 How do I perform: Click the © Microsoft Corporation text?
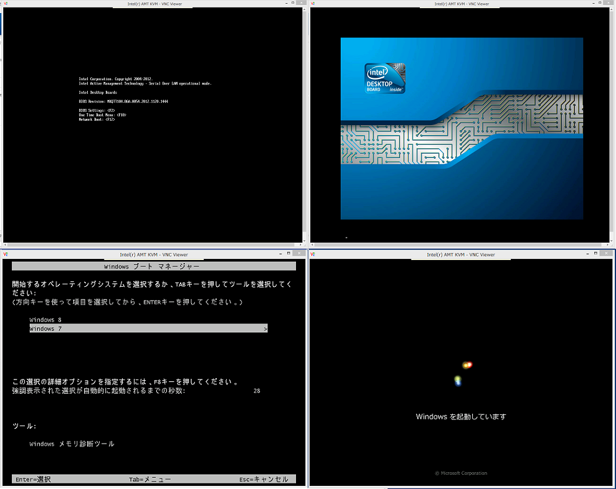461,473
